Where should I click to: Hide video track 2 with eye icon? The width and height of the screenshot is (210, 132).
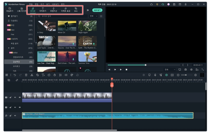coord(20,97)
